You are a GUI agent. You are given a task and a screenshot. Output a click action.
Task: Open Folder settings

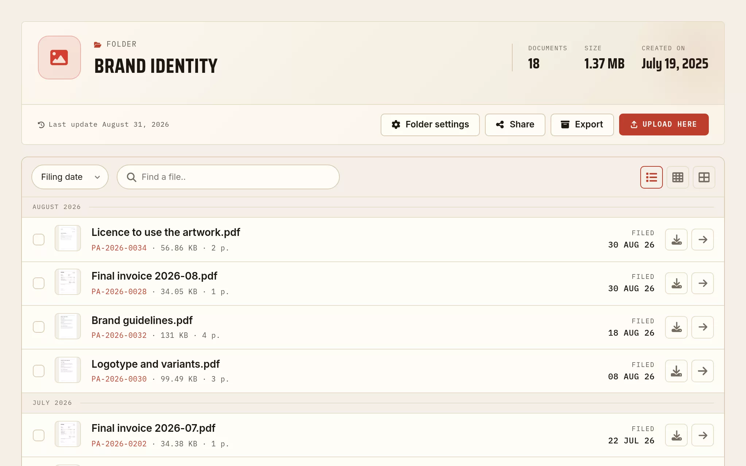coord(430,125)
